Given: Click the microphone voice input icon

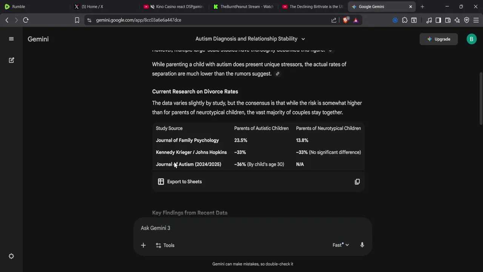Looking at the screenshot, I should click(362, 245).
